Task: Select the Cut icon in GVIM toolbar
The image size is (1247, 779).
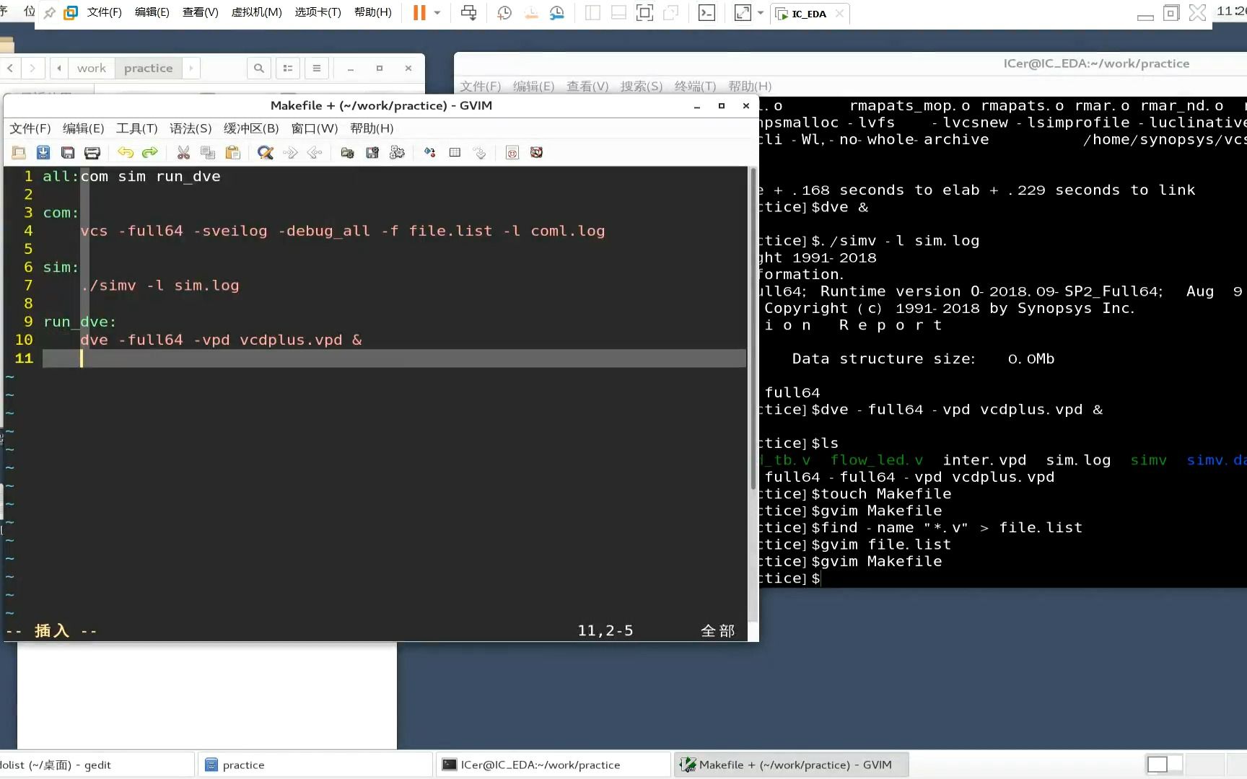Action: (183, 152)
